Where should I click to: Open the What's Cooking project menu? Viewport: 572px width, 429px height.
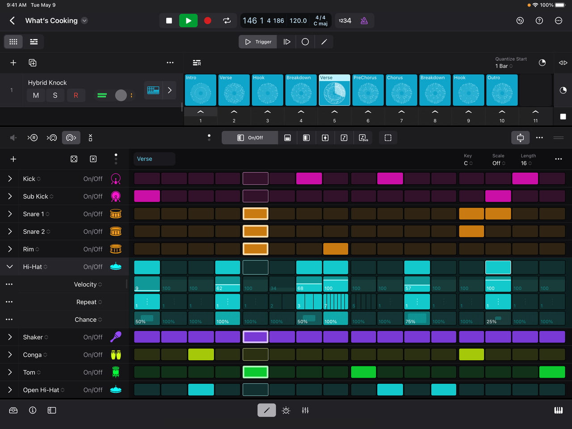(83, 21)
